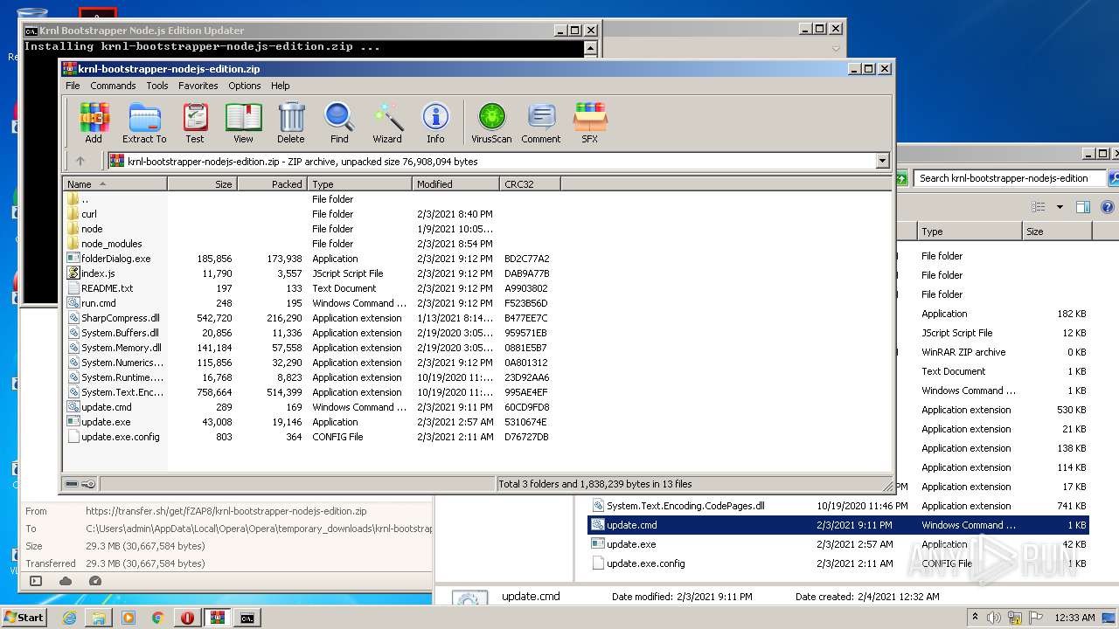Click the Comment toolbar icon

(x=541, y=123)
